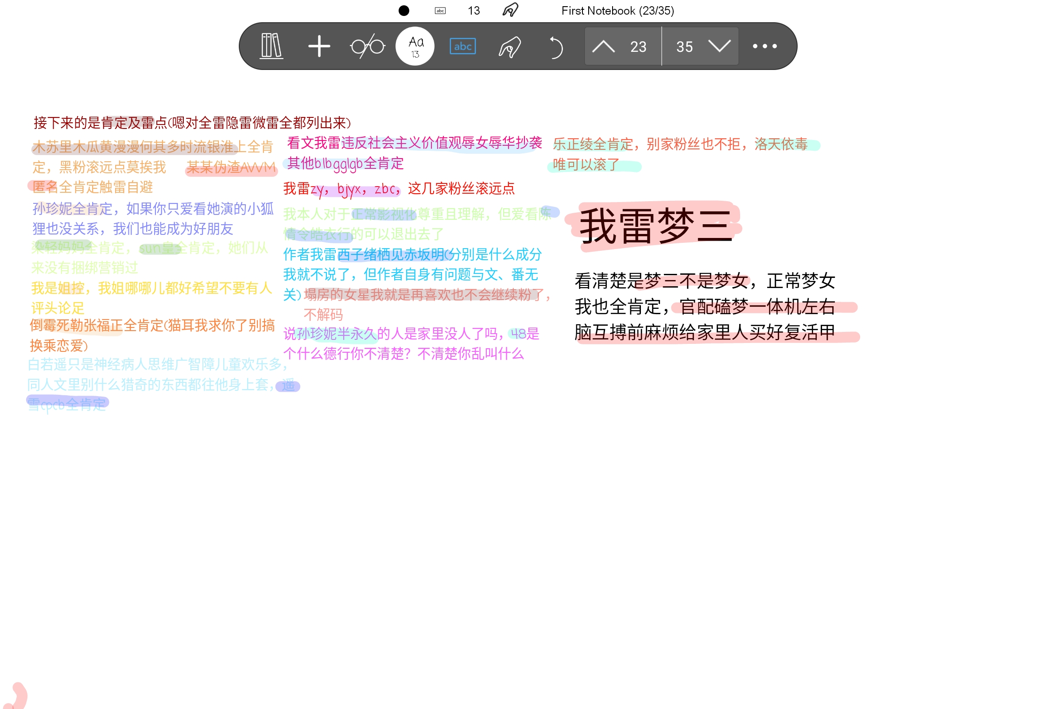Select the hand gesture annotation tool
The image size is (1063, 709).
pyautogui.click(x=509, y=46)
